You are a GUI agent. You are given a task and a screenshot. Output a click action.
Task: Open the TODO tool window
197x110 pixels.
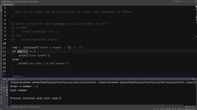point(14,107)
